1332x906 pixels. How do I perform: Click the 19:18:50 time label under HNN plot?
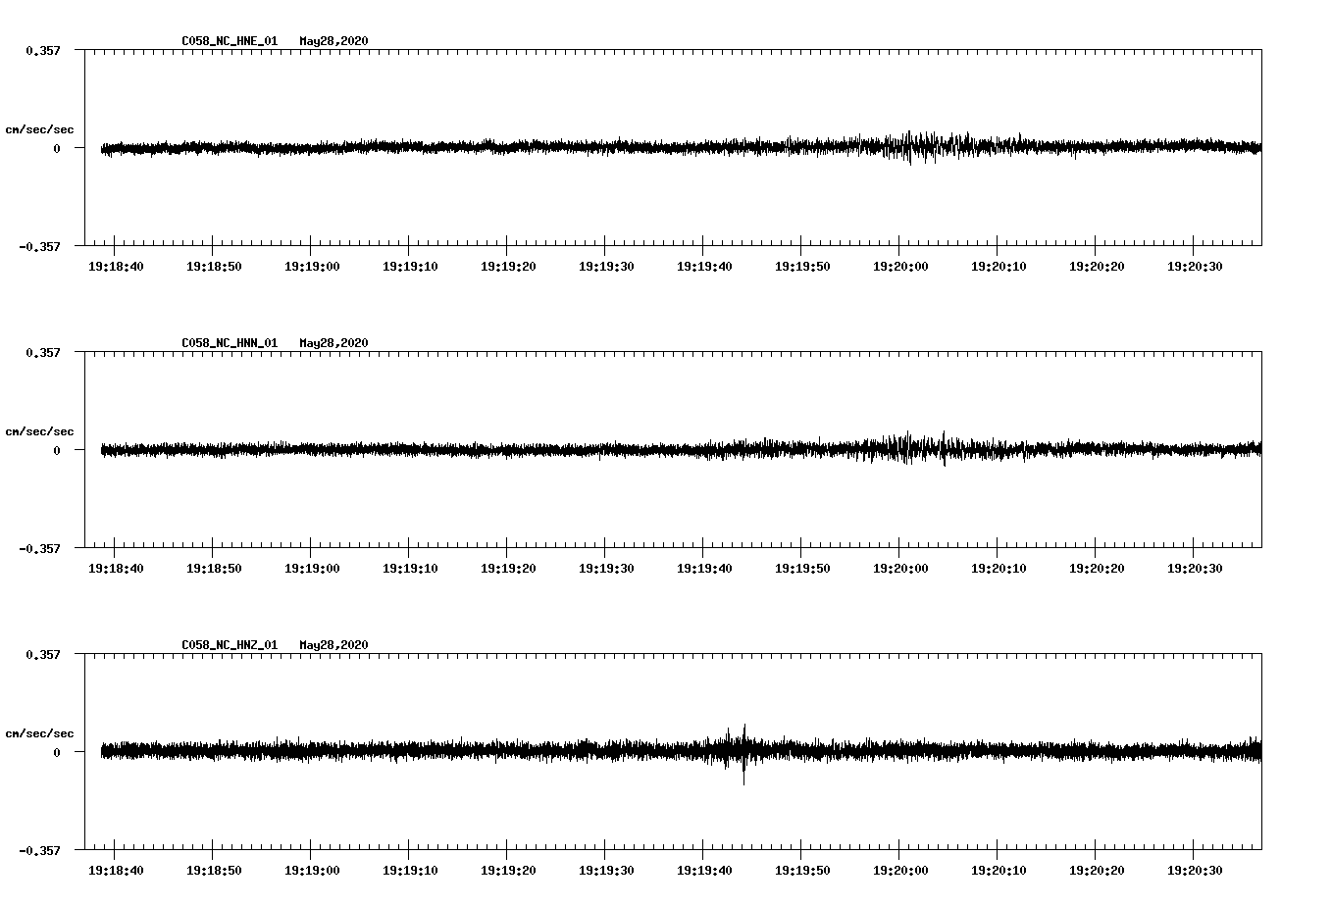(x=214, y=569)
